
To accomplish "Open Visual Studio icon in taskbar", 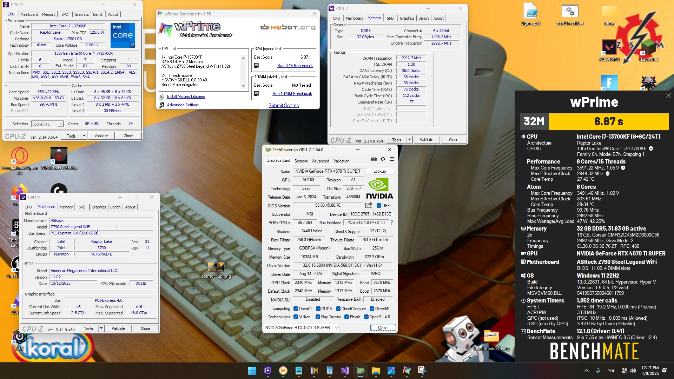I will coord(345,371).
